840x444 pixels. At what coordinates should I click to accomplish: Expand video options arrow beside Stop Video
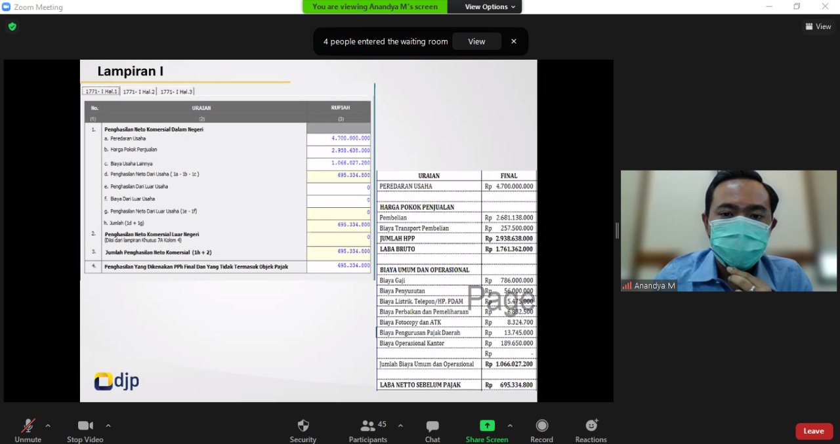108,426
